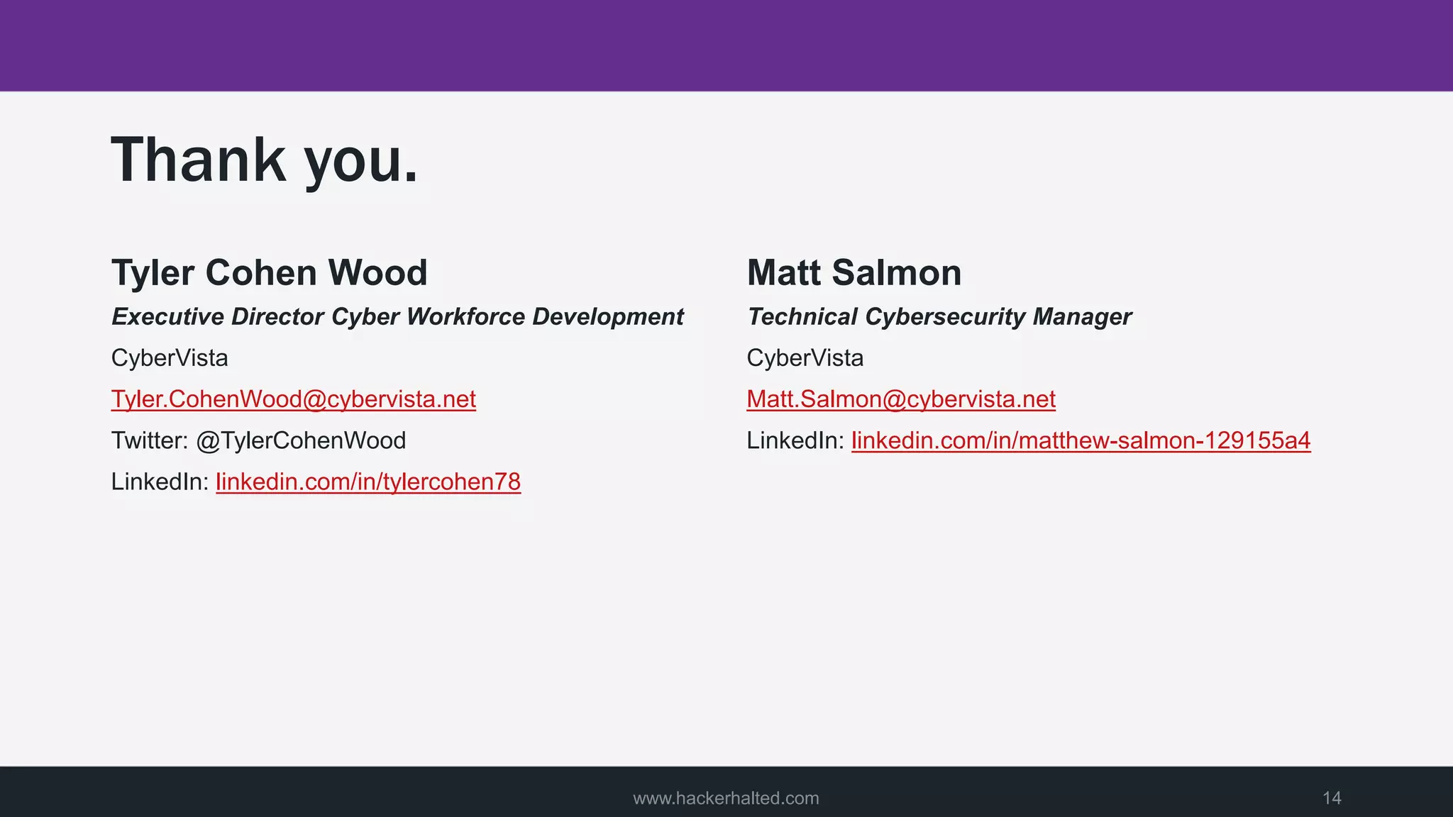Click www.hackerhalted.com in the footer
This screenshot has width=1453, height=817.
coord(726,799)
